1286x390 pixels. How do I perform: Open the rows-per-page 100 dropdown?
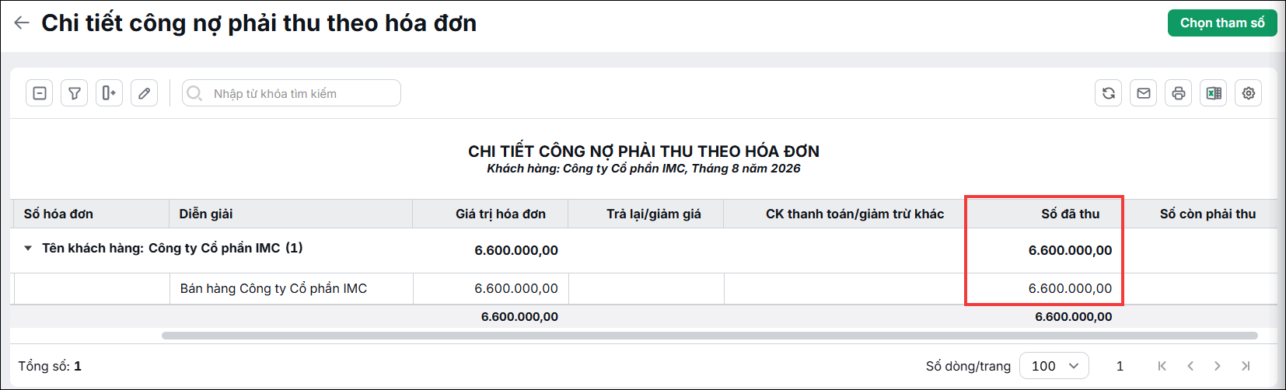pyautogui.click(x=1055, y=366)
